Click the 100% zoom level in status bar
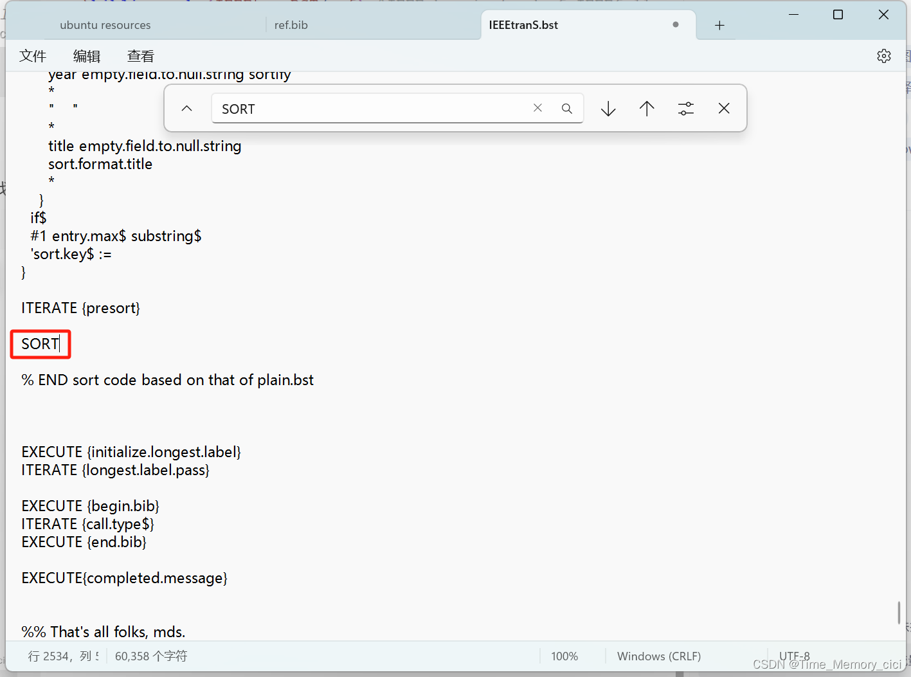Viewport: 911px width, 677px height. (x=564, y=656)
